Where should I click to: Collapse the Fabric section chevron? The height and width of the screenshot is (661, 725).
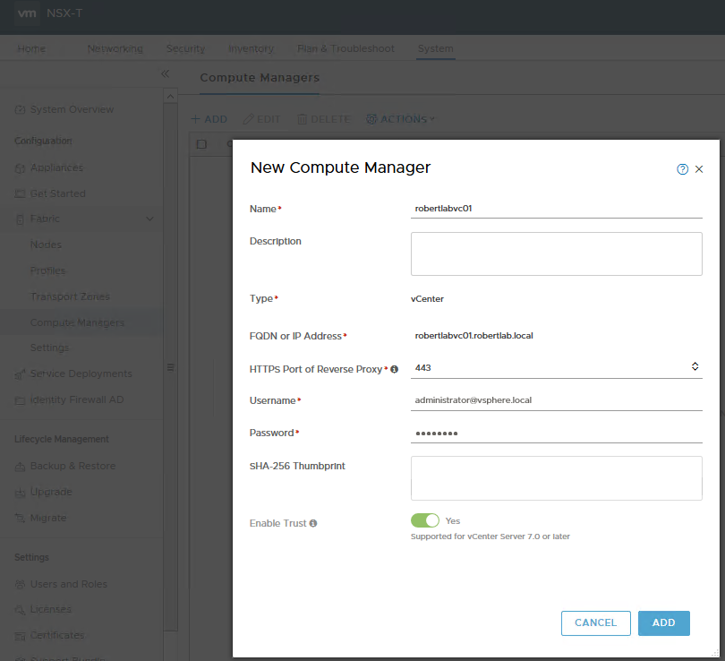pos(149,219)
